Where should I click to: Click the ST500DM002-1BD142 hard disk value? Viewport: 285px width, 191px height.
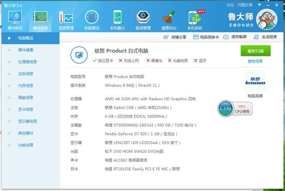(x=151, y=125)
